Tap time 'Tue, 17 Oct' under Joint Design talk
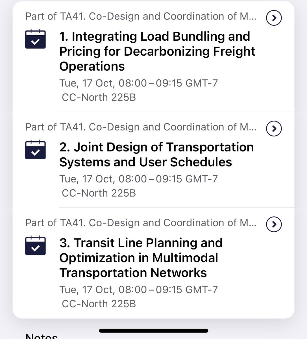Screen dimensions: 307x339 139,179
